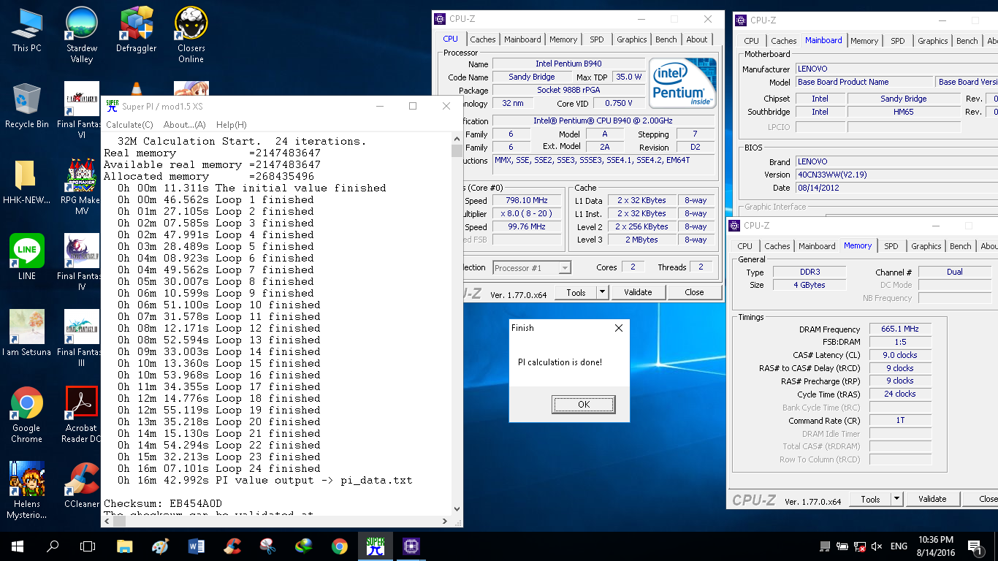Click Validate in CPU-Z CPU window

coord(638,292)
